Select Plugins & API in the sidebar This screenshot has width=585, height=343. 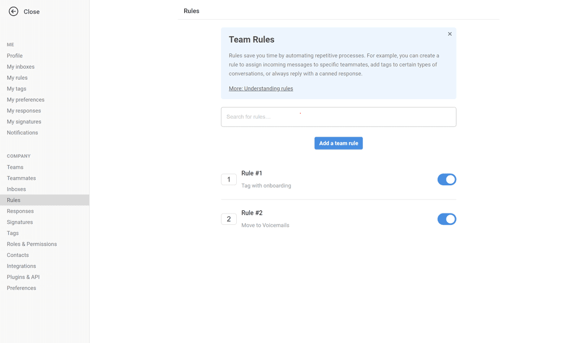pyautogui.click(x=23, y=277)
